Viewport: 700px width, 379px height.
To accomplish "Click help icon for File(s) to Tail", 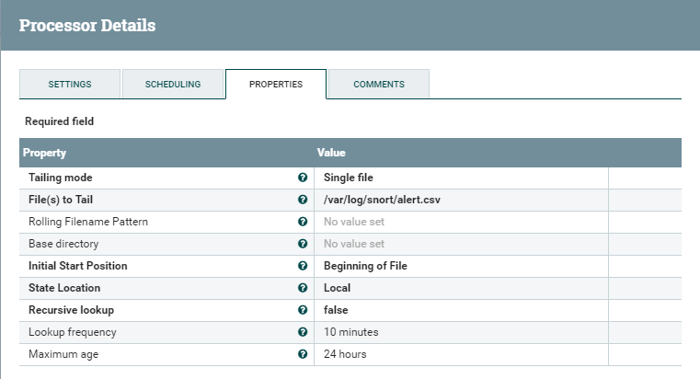I will coord(303,200).
